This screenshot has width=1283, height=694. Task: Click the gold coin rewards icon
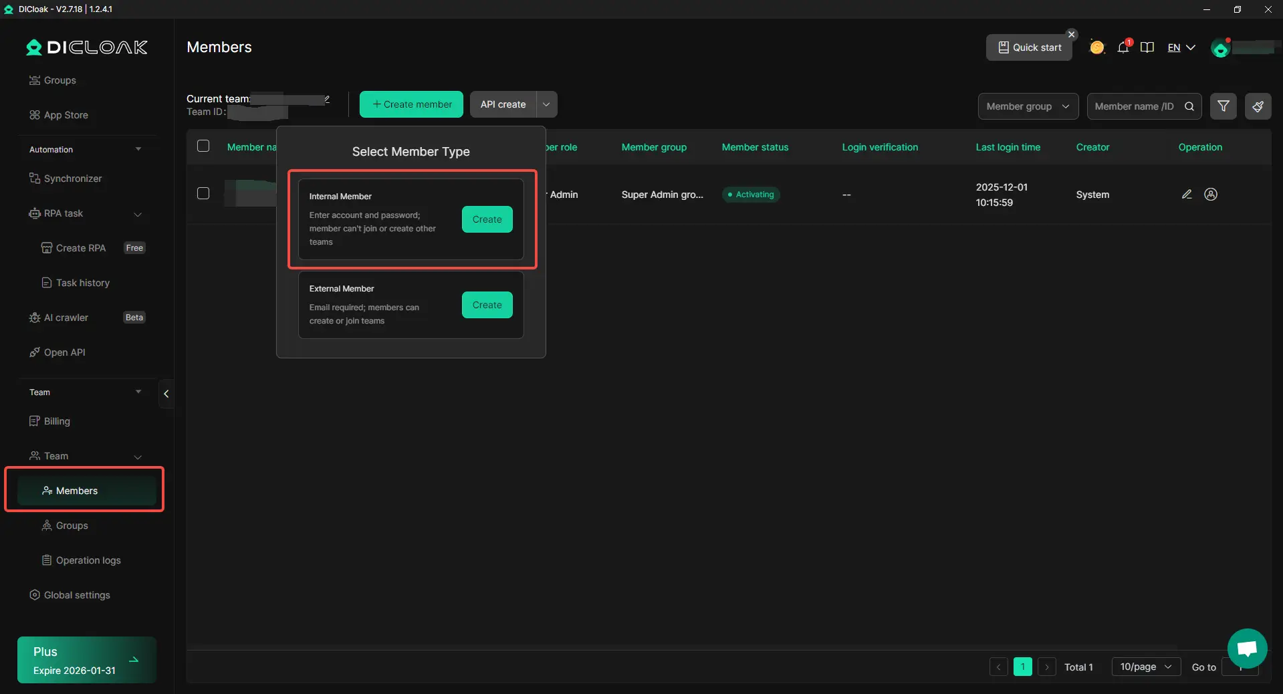(x=1097, y=47)
